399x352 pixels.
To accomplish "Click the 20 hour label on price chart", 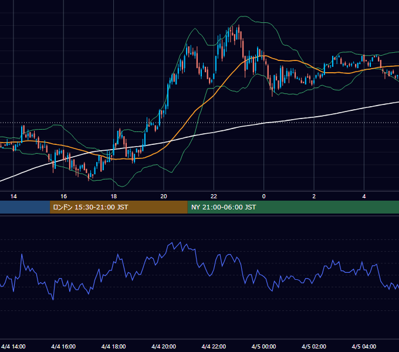I will pyautogui.click(x=164, y=197).
